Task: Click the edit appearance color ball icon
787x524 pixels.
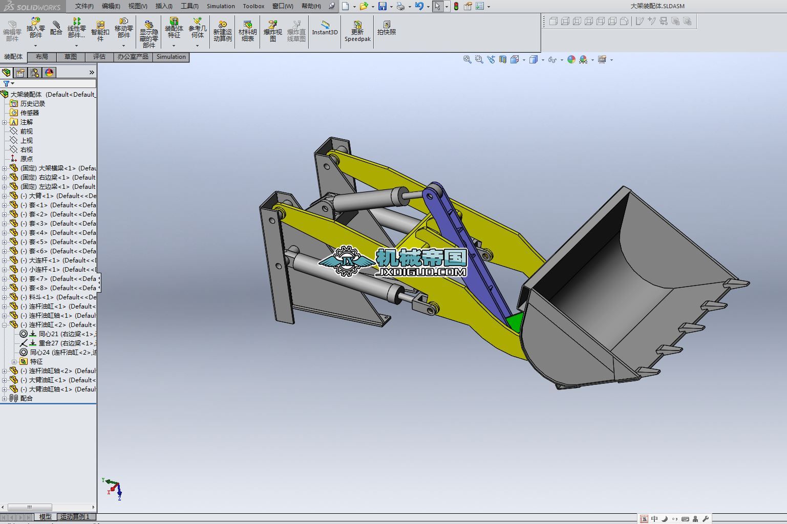Action: tap(571, 60)
